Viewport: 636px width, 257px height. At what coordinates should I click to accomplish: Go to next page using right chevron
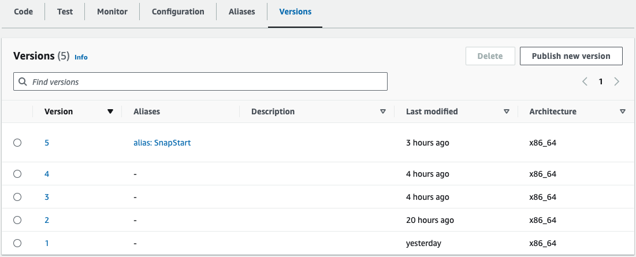coord(617,82)
